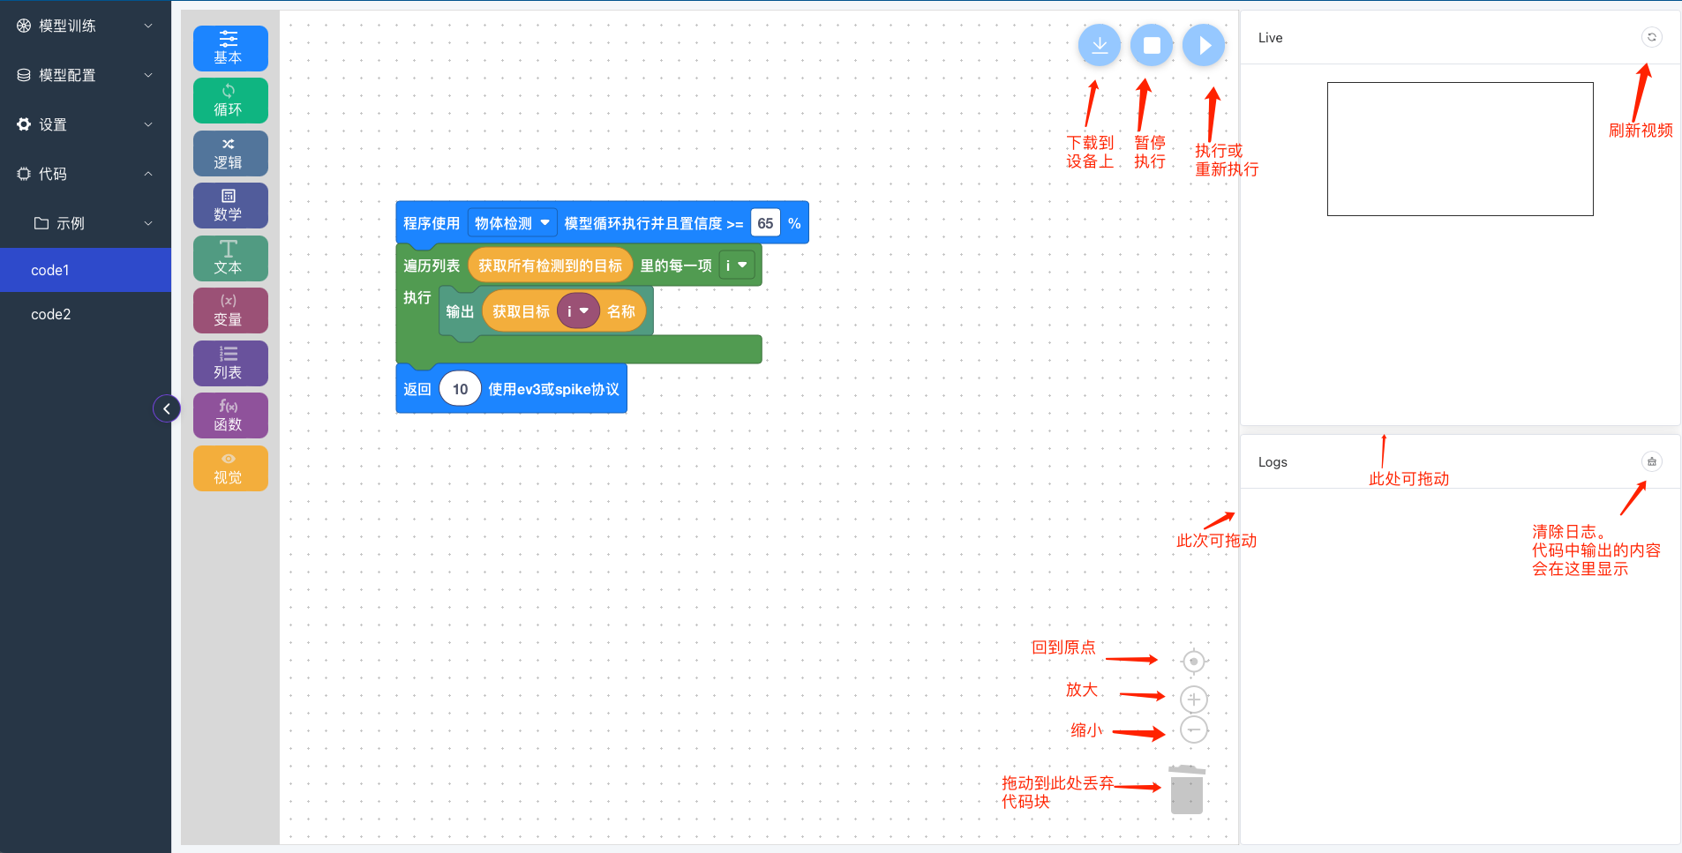Open the 循环 block category
This screenshot has height=853, width=1682.
[229, 101]
